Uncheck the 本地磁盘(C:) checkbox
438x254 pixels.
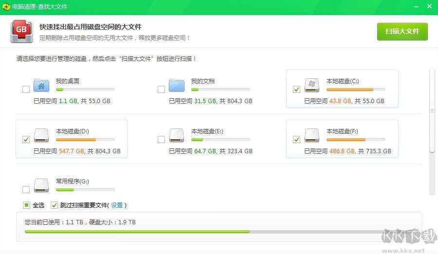coord(296,90)
